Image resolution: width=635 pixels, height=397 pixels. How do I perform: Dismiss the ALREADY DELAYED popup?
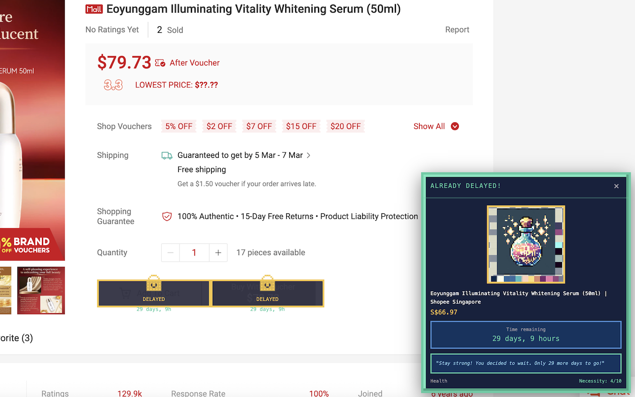point(616,186)
